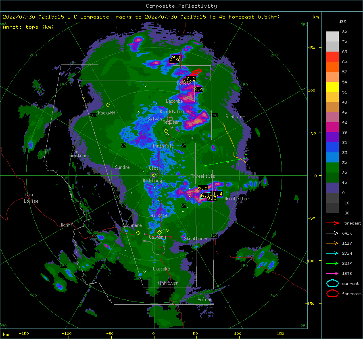Click the Stettler city label

pyautogui.click(x=235, y=116)
